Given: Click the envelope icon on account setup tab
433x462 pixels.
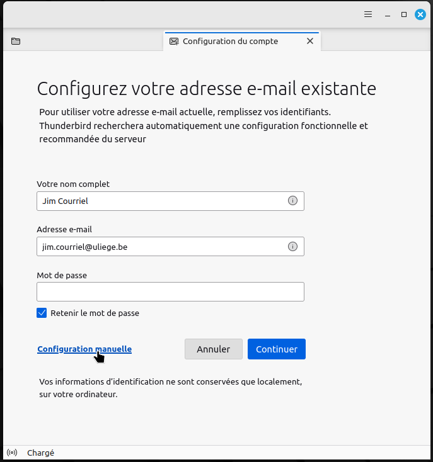Looking at the screenshot, I should coord(174,42).
